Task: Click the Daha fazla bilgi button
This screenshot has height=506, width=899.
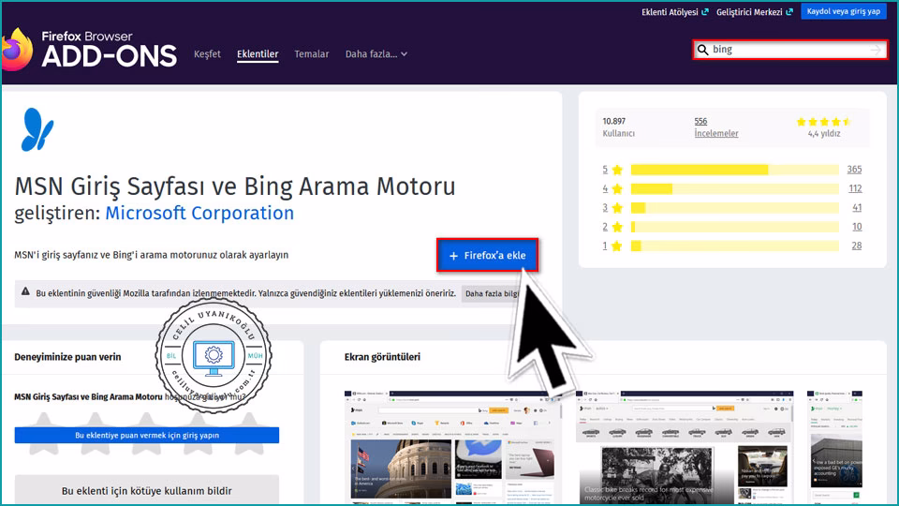Action: coord(492,293)
